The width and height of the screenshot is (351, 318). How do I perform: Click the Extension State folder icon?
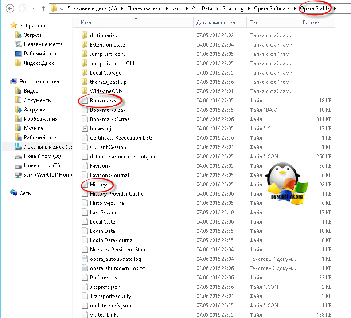(84, 44)
